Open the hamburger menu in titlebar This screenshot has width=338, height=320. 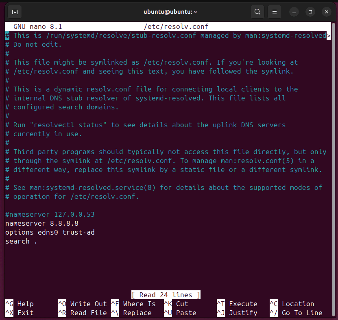[x=275, y=12]
